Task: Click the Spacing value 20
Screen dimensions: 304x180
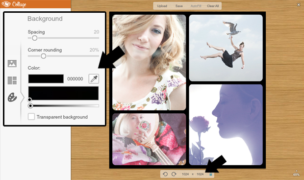Action: (97, 32)
